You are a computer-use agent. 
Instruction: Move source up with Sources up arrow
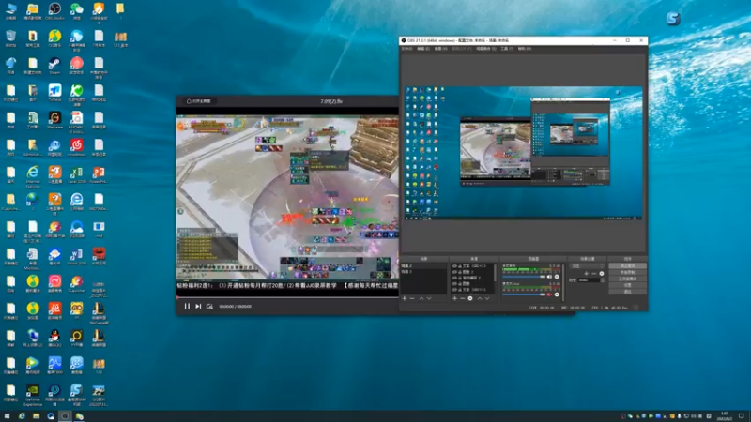tap(480, 298)
